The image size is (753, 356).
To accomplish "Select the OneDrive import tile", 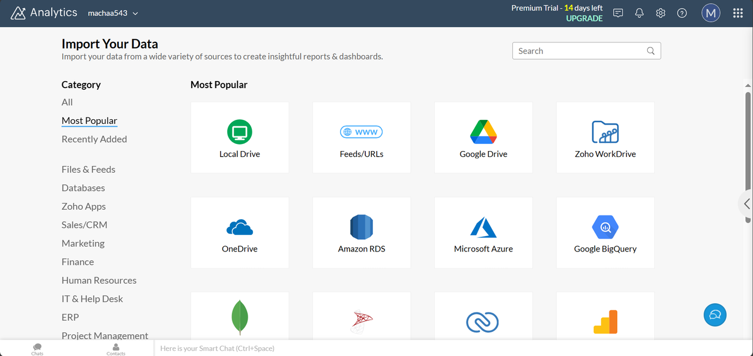I will point(239,232).
